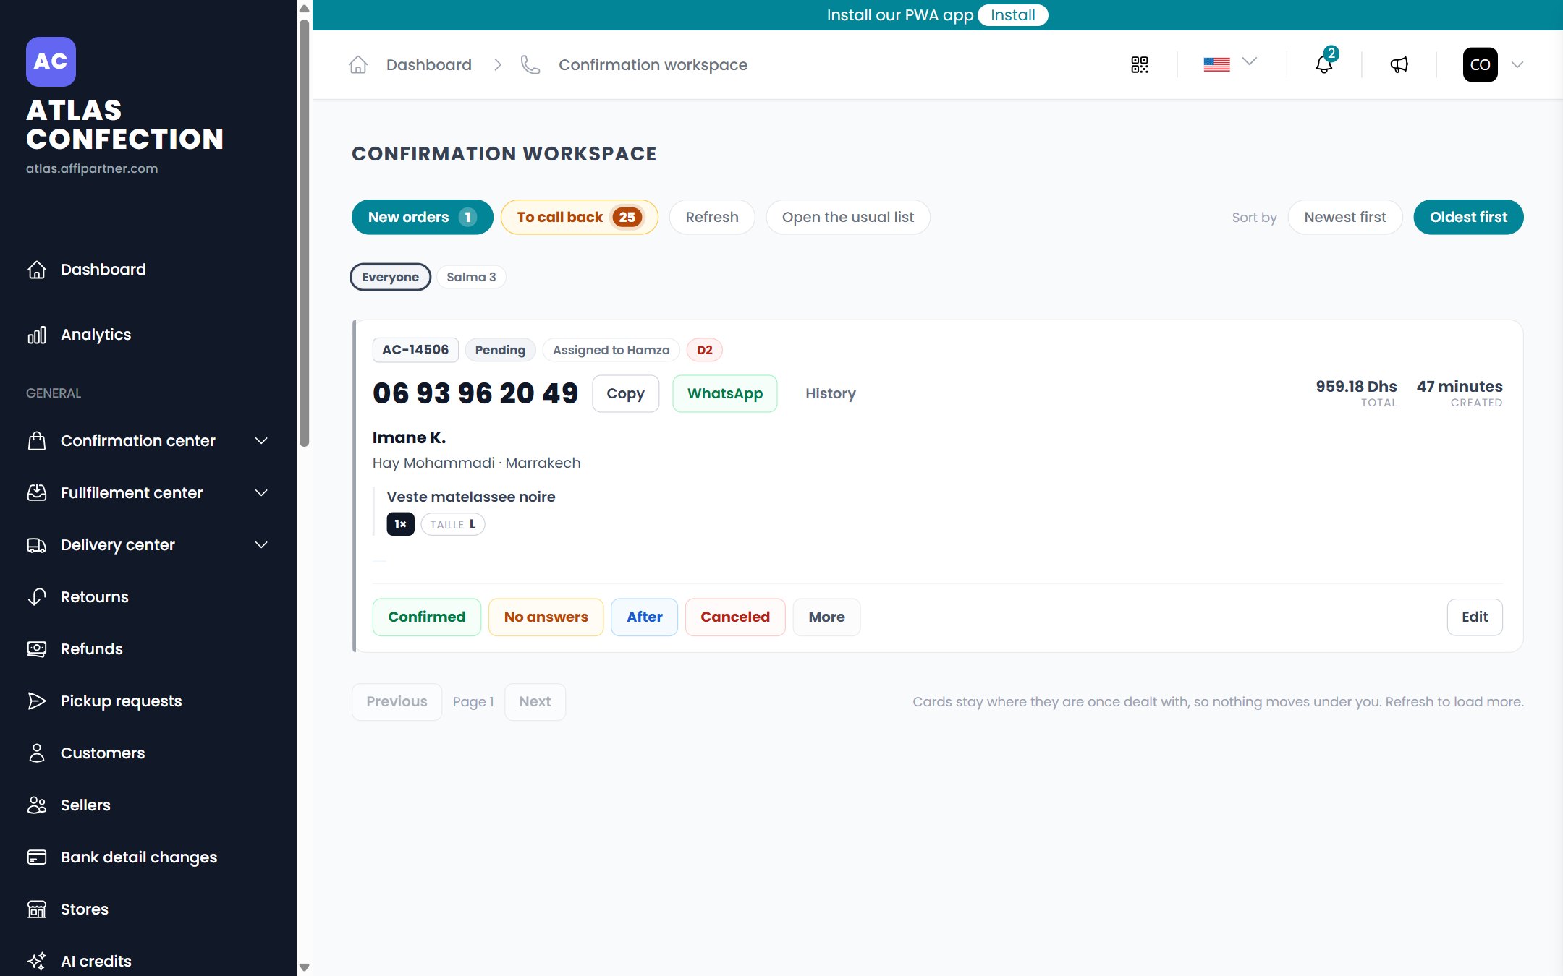Expand the Delivery center submenu
Viewport: 1563px width, 976px height.
[148, 545]
